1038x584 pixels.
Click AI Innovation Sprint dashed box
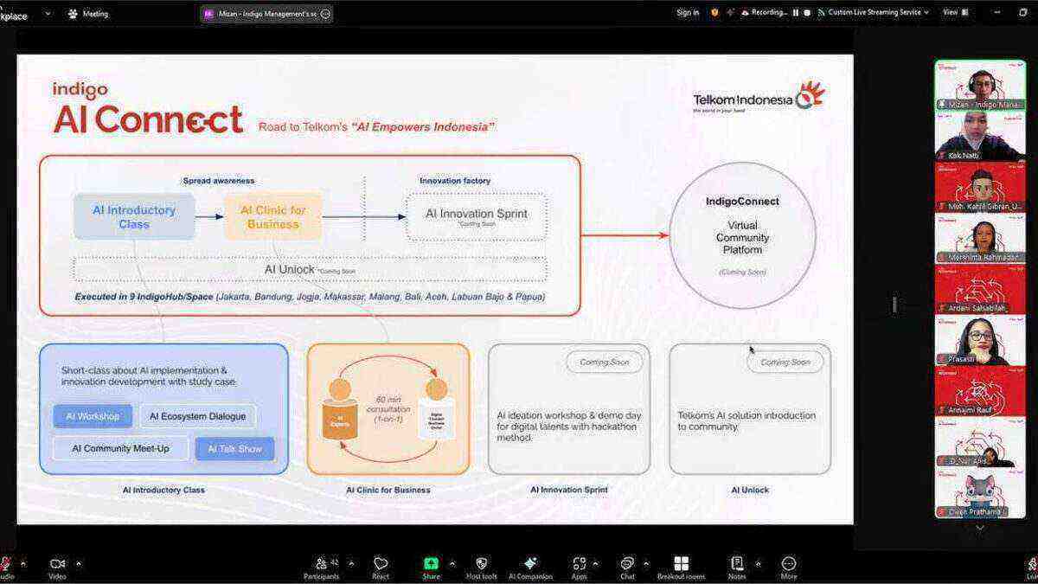[477, 216]
